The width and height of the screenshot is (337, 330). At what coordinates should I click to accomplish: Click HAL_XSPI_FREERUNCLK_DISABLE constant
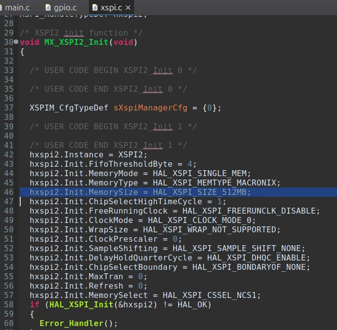coord(249,211)
